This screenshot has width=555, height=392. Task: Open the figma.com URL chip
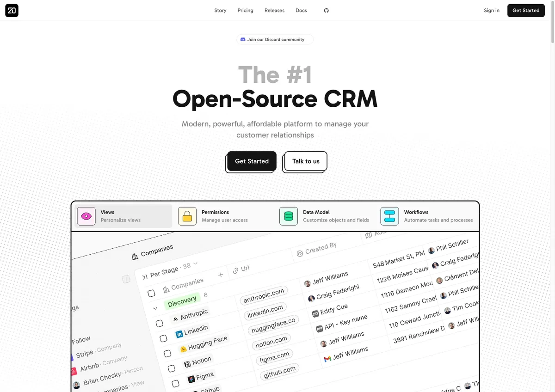275,358
